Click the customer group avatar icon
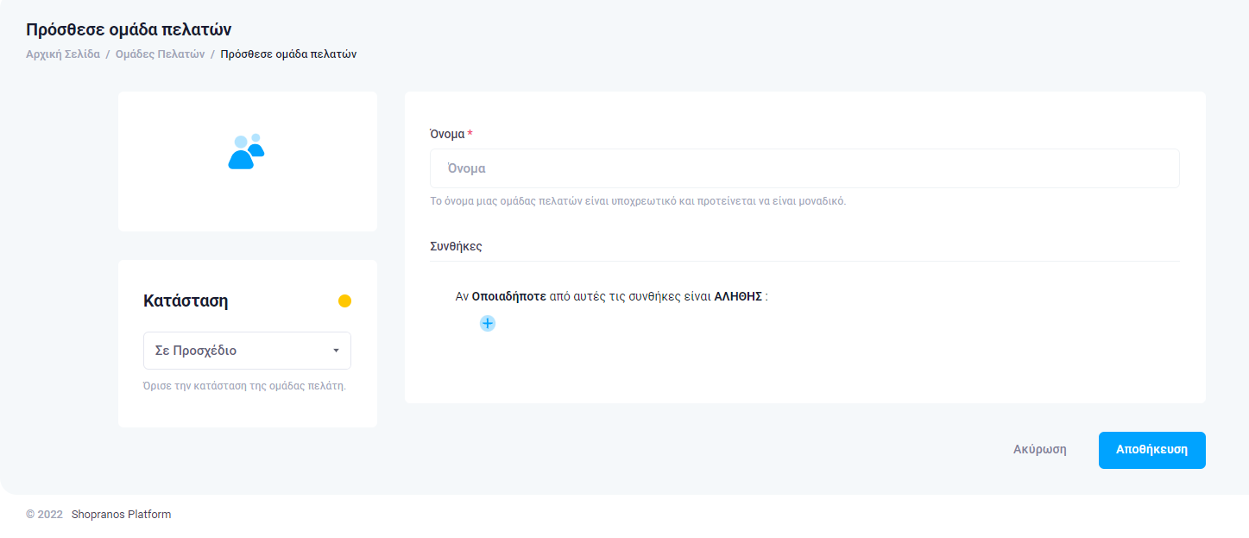Screen dimensions: 1249x538 coord(246,152)
